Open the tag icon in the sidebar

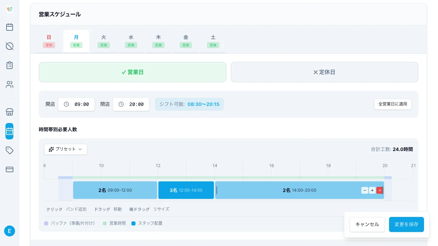10,150
